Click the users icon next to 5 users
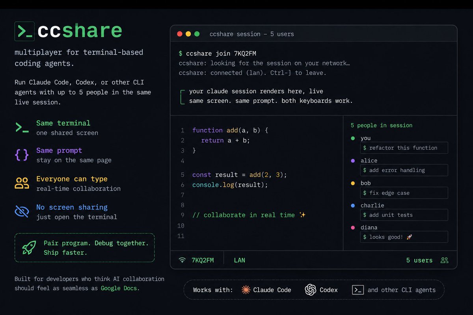The image size is (473, 315). [x=445, y=260]
